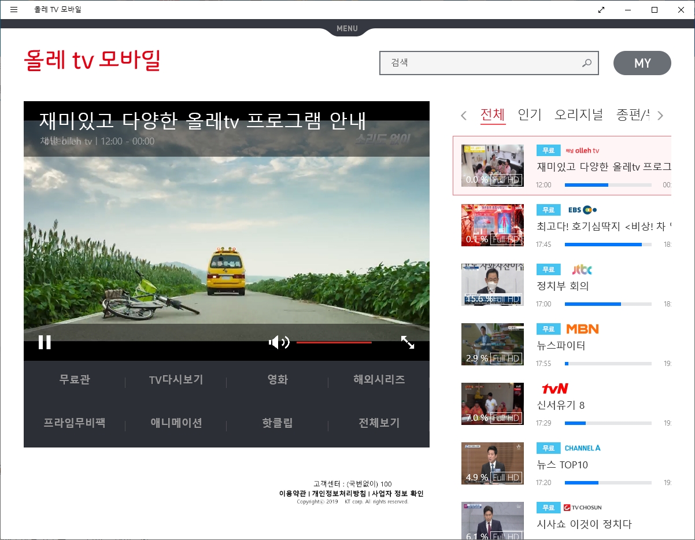Click the TV CHOSUN logo
The image size is (695, 540).
point(583,508)
